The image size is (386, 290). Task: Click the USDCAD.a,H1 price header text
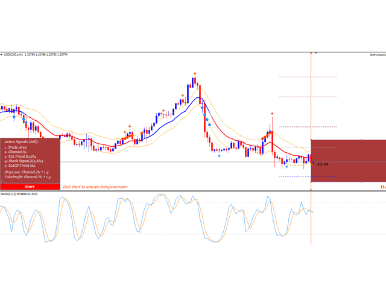(x=36, y=54)
